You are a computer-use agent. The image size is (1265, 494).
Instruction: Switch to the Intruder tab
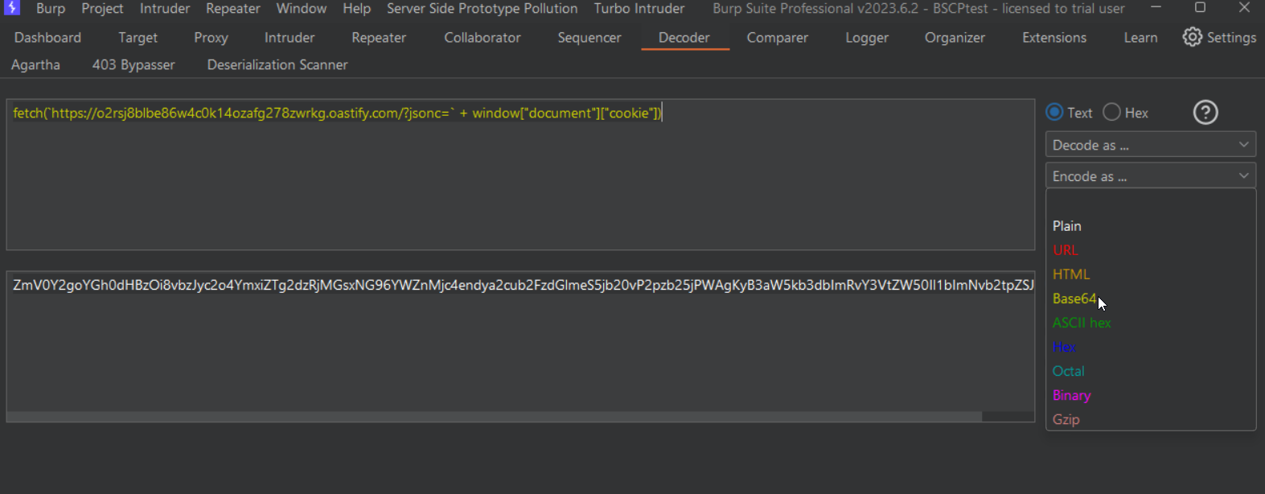(290, 37)
